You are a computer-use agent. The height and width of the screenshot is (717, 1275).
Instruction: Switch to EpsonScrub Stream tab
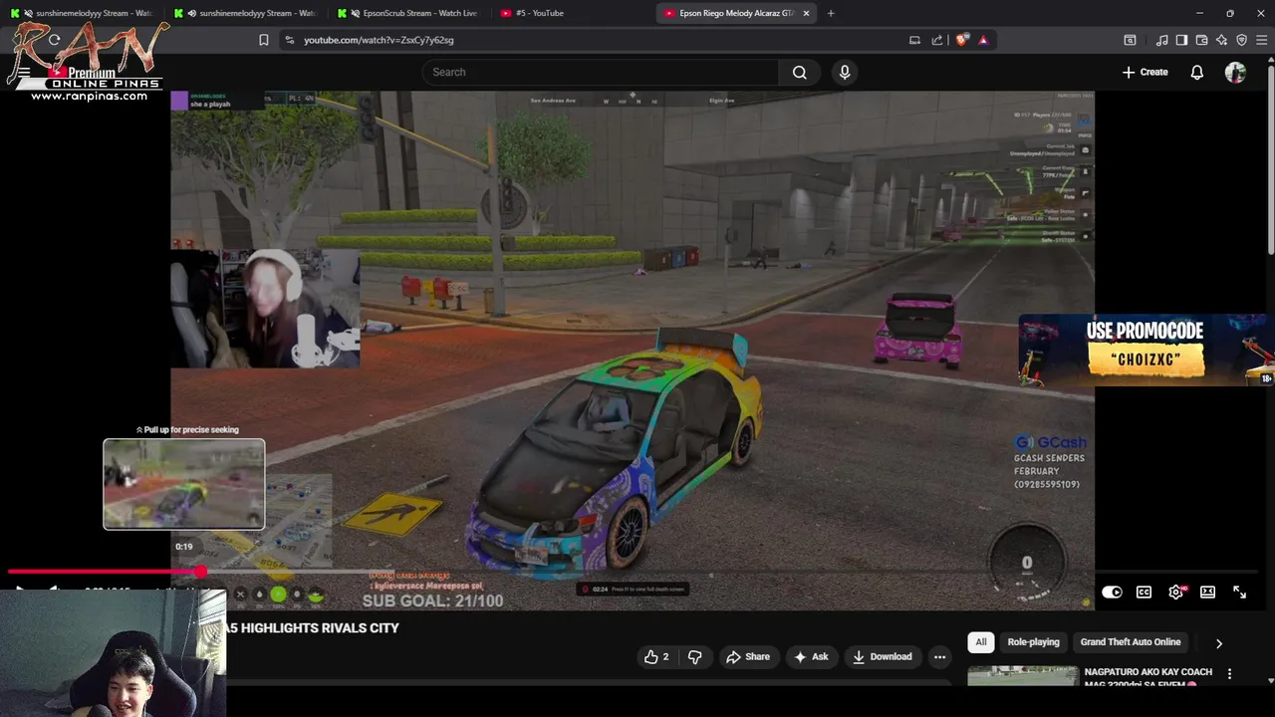point(409,13)
